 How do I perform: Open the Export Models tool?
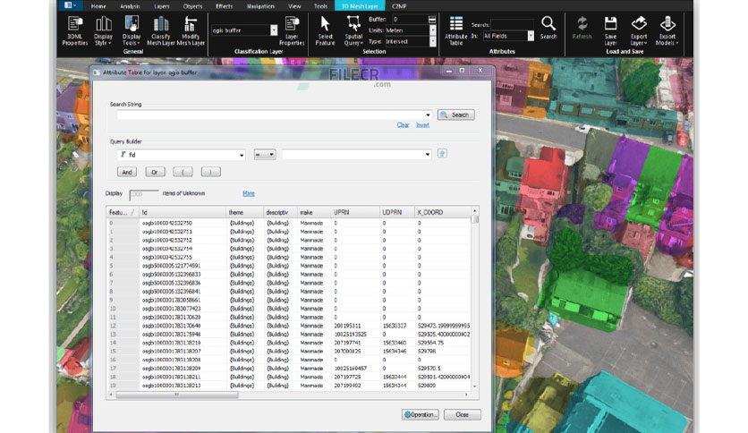click(667, 31)
